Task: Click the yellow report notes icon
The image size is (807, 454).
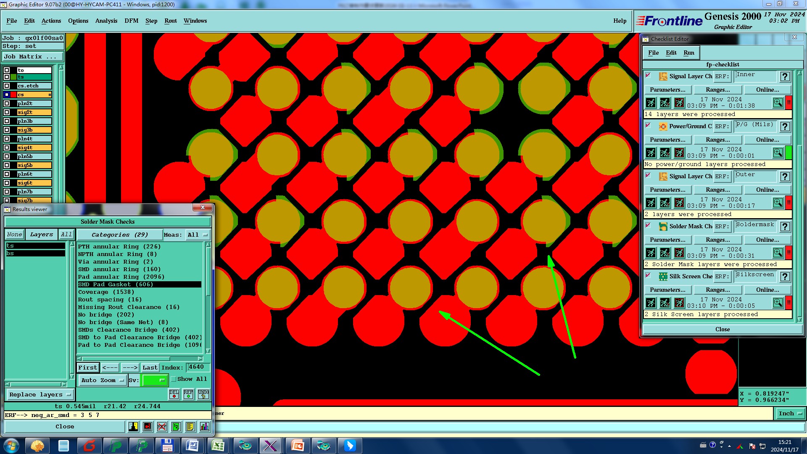Action: coord(190,427)
